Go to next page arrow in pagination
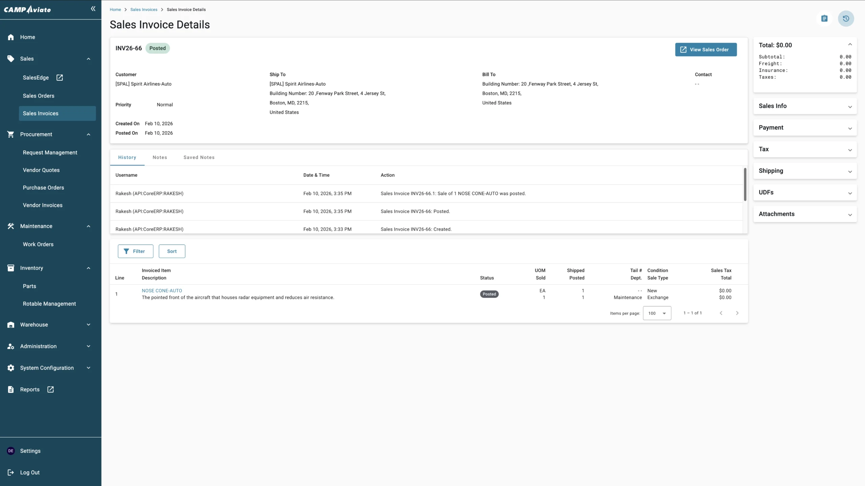Screen dimensions: 865x486 (x=737, y=313)
